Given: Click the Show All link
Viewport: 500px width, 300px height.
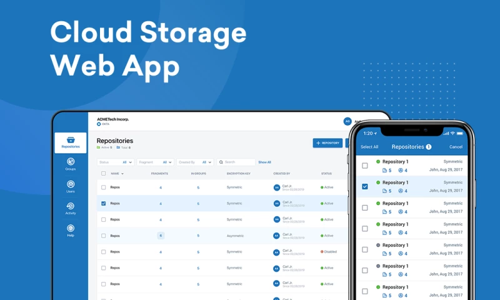Looking at the screenshot, I should 264,162.
